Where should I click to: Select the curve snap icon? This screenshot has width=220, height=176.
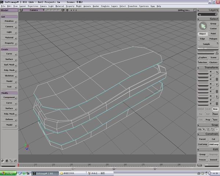(x=208, y=129)
